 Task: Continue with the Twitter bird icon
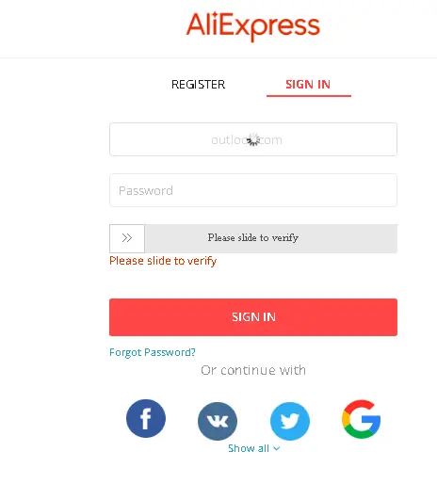tap(290, 421)
